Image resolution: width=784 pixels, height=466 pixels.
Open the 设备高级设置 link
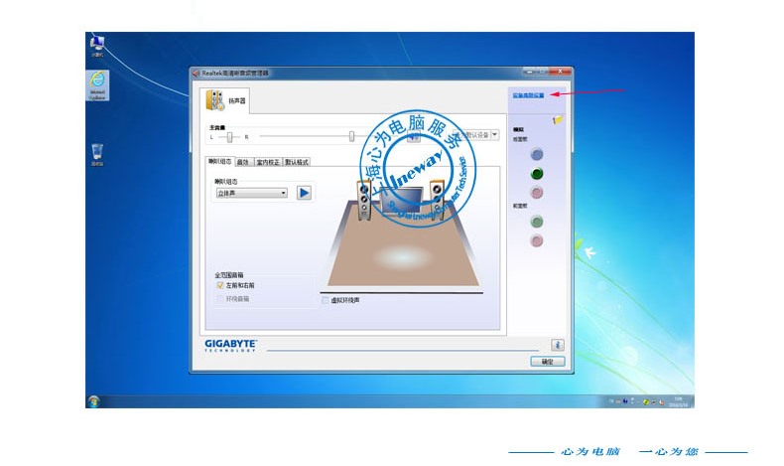pos(528,95)
